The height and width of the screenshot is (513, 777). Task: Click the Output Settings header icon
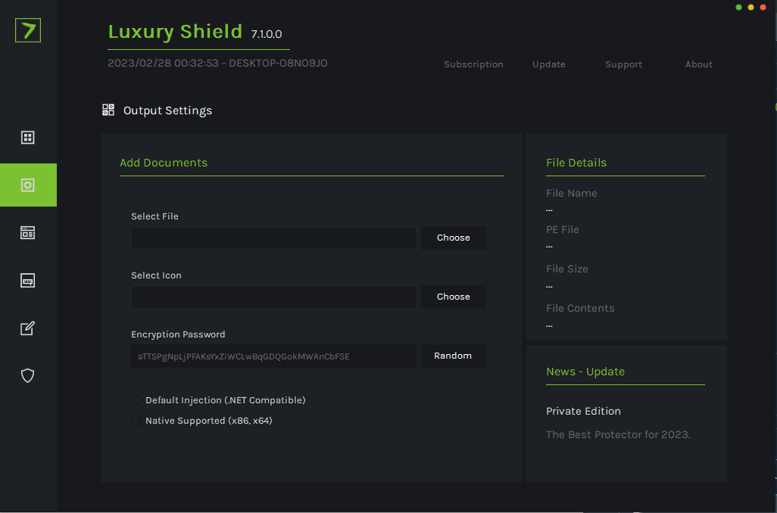108,110
